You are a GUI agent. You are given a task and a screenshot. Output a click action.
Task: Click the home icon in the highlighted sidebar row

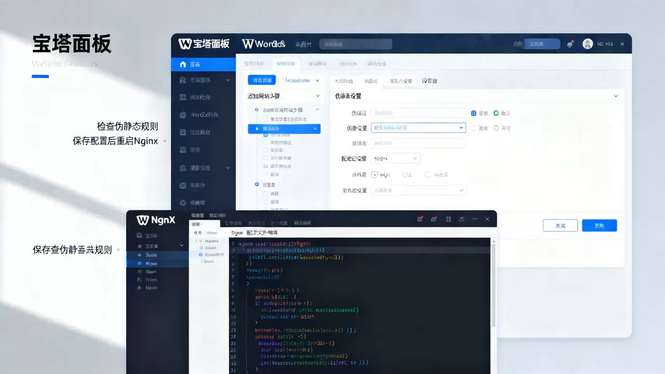pos(182,64)
